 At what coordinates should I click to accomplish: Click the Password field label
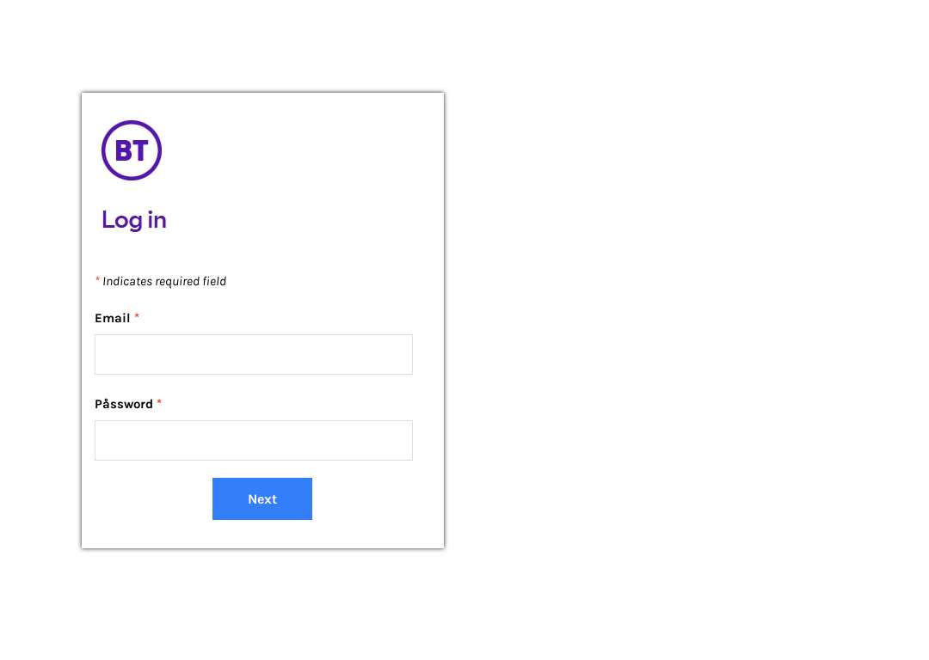click(x=124, y=404)
